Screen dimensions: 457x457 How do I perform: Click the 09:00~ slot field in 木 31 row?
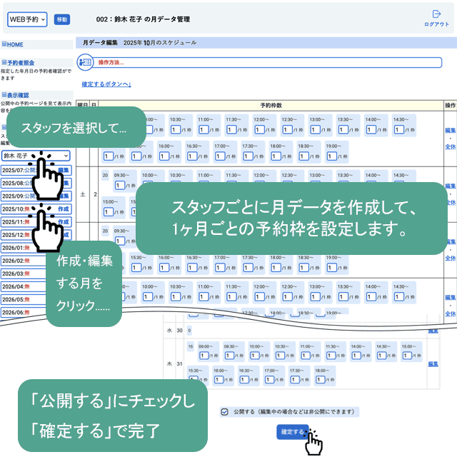204,356
